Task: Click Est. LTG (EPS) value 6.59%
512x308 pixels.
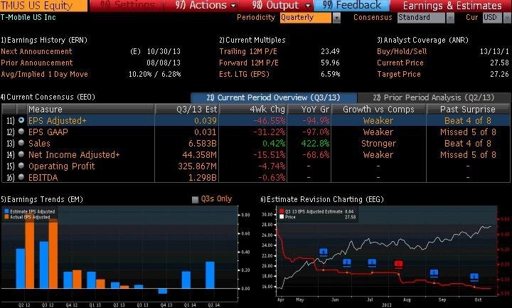Action: coord(330,75)
